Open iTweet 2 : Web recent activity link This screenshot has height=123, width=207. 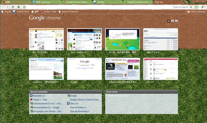pyautogui.click(x=40, y=99)
